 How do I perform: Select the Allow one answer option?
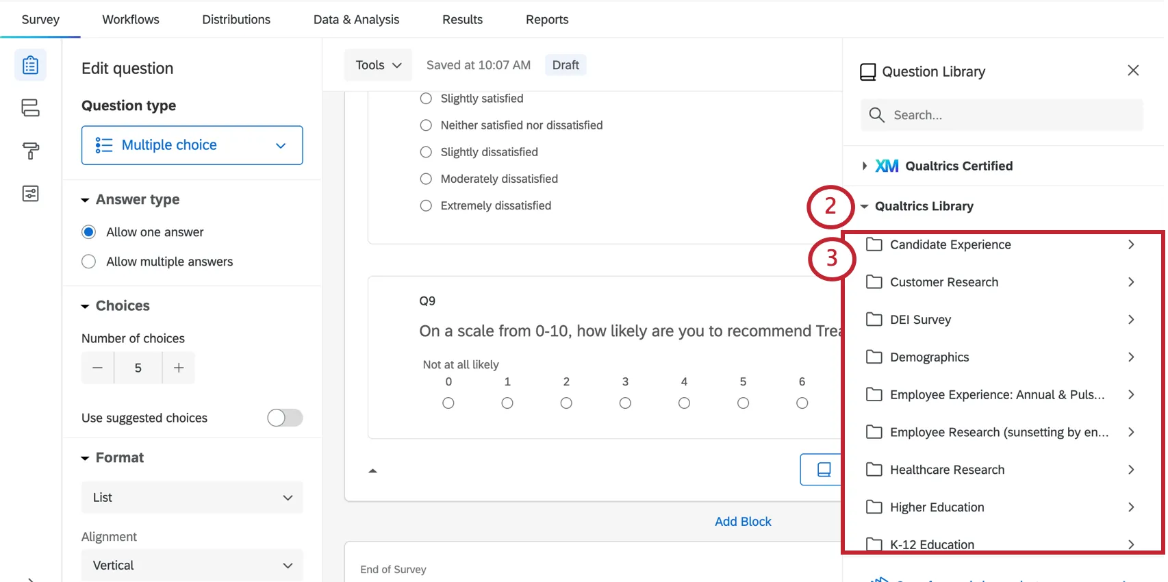coord(88,232)
